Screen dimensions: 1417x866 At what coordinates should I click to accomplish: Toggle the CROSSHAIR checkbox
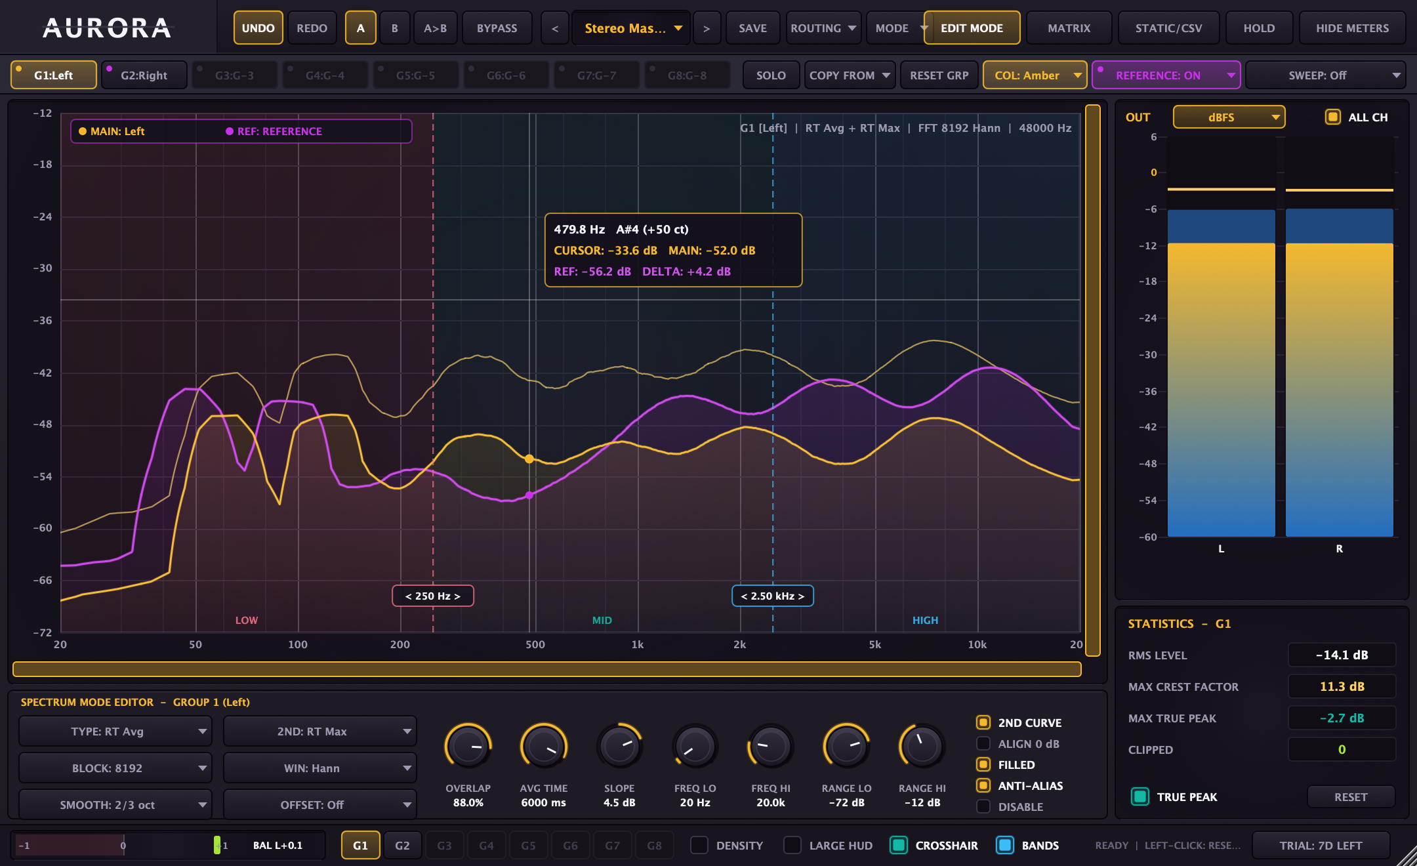(899, 845)
